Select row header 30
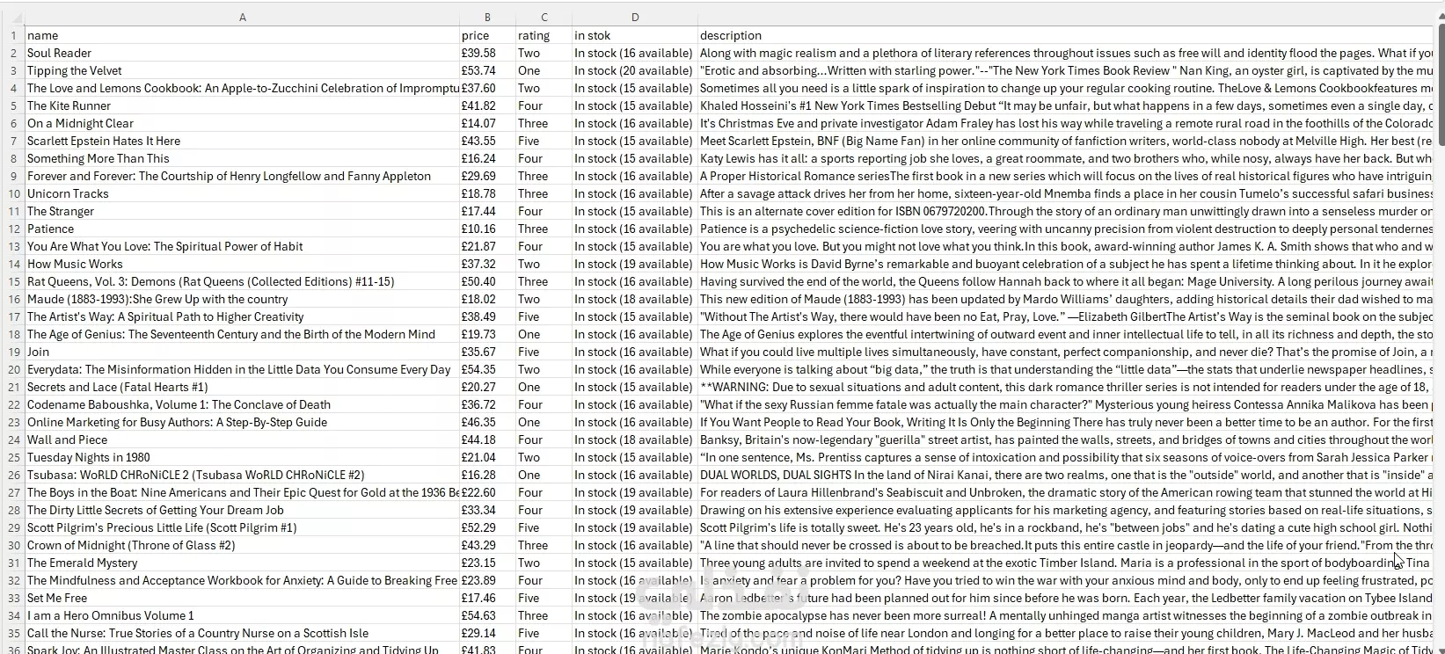The width and height of the screenshot is (1445, 654). pos(12,545)
